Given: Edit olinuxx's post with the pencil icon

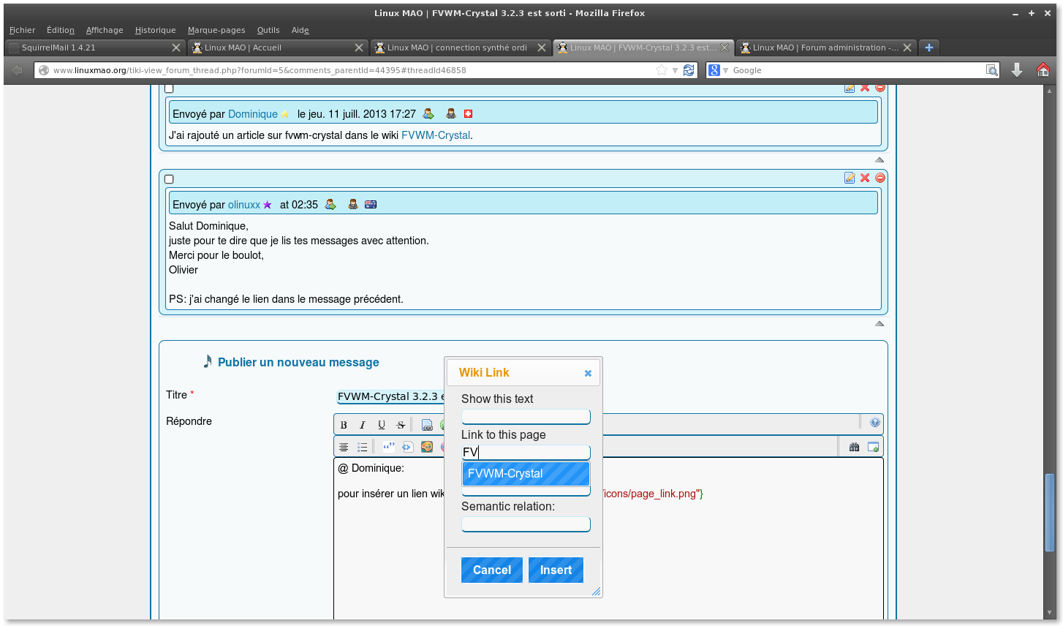Looking at the screenshot, I should coord(850,178).
